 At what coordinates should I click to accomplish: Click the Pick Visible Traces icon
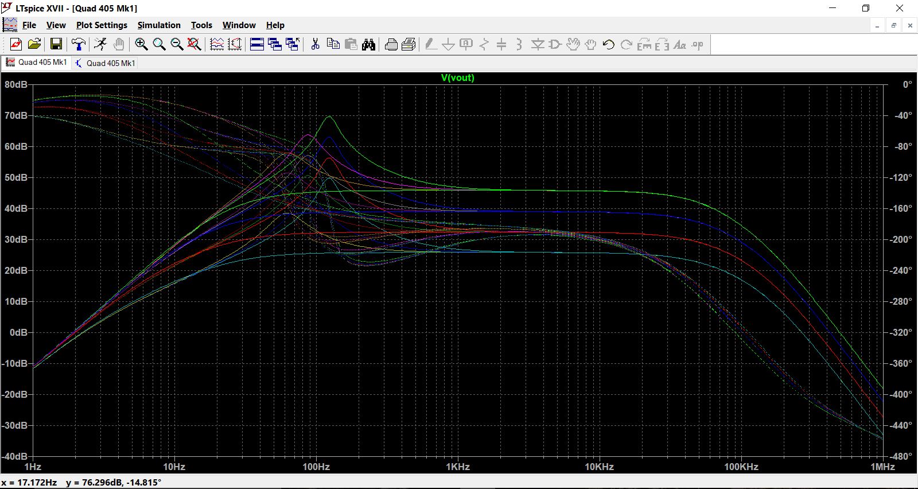pyautogui.click(x=217, y=44)
